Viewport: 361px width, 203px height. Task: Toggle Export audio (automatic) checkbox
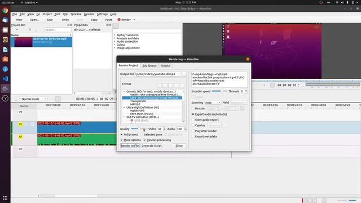point(193,114)
